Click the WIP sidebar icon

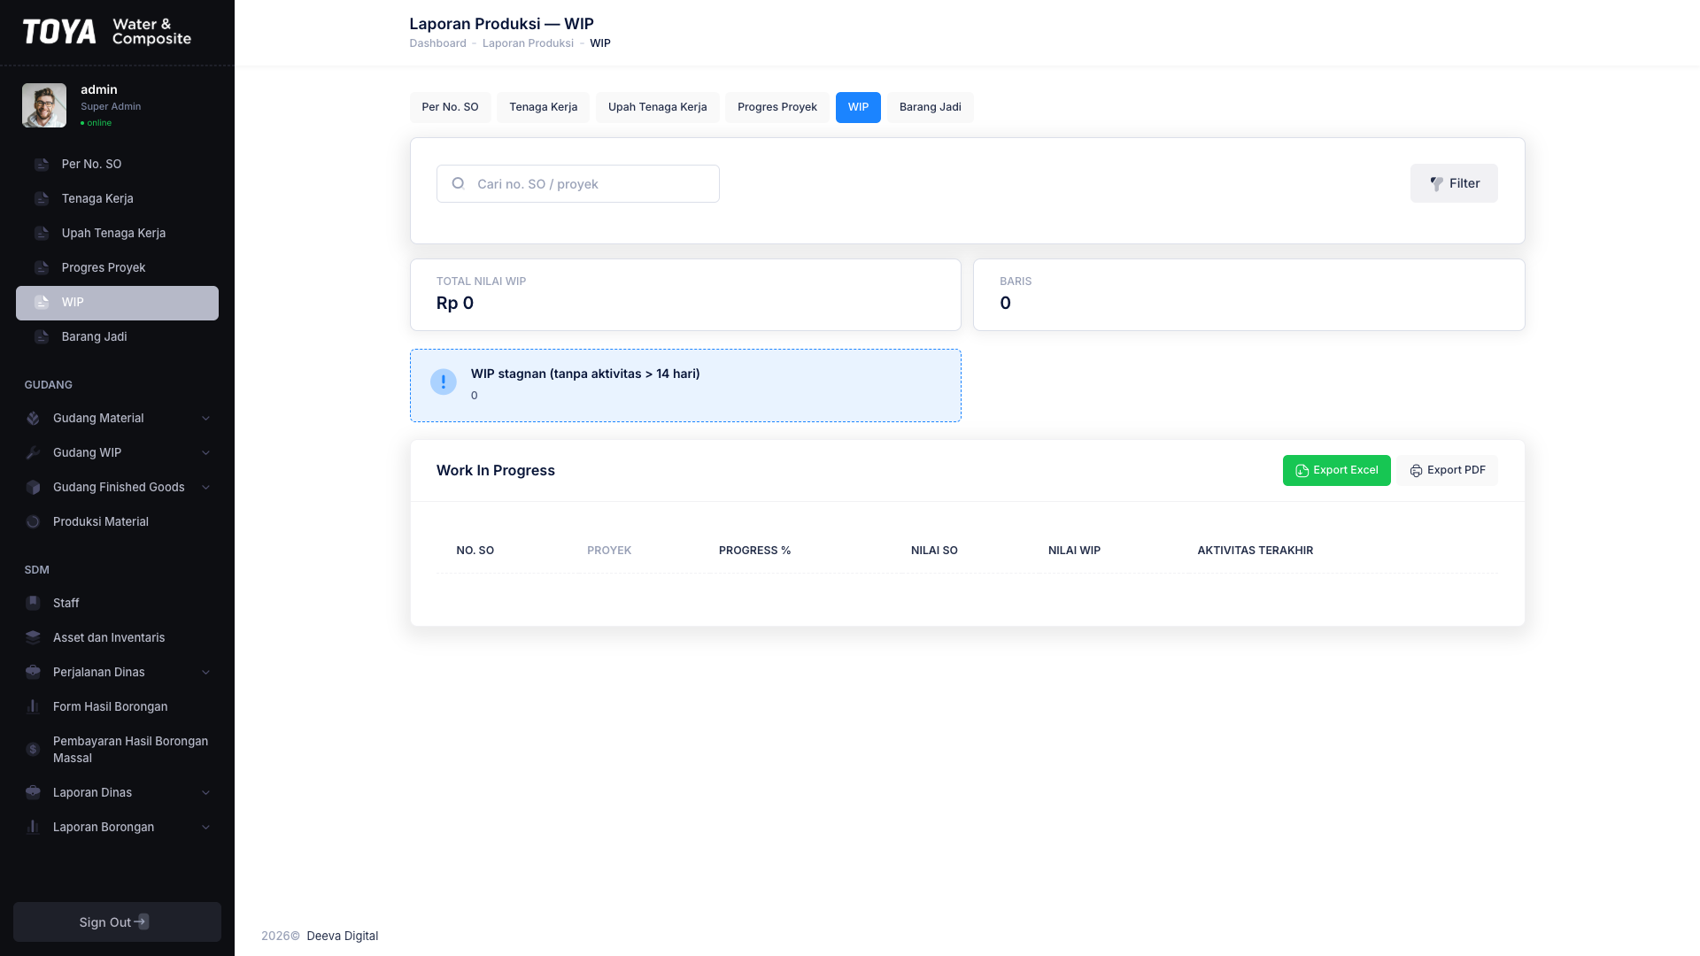[42, 303]
